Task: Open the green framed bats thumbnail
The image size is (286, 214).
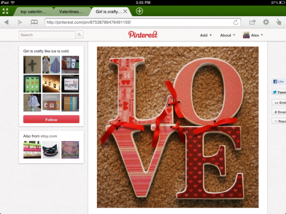Action: pyautogui.click(x=32, y=84)
